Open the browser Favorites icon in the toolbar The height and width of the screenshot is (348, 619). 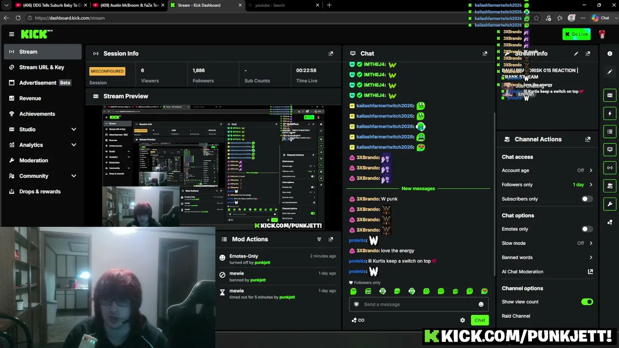(x=560, y=18)
